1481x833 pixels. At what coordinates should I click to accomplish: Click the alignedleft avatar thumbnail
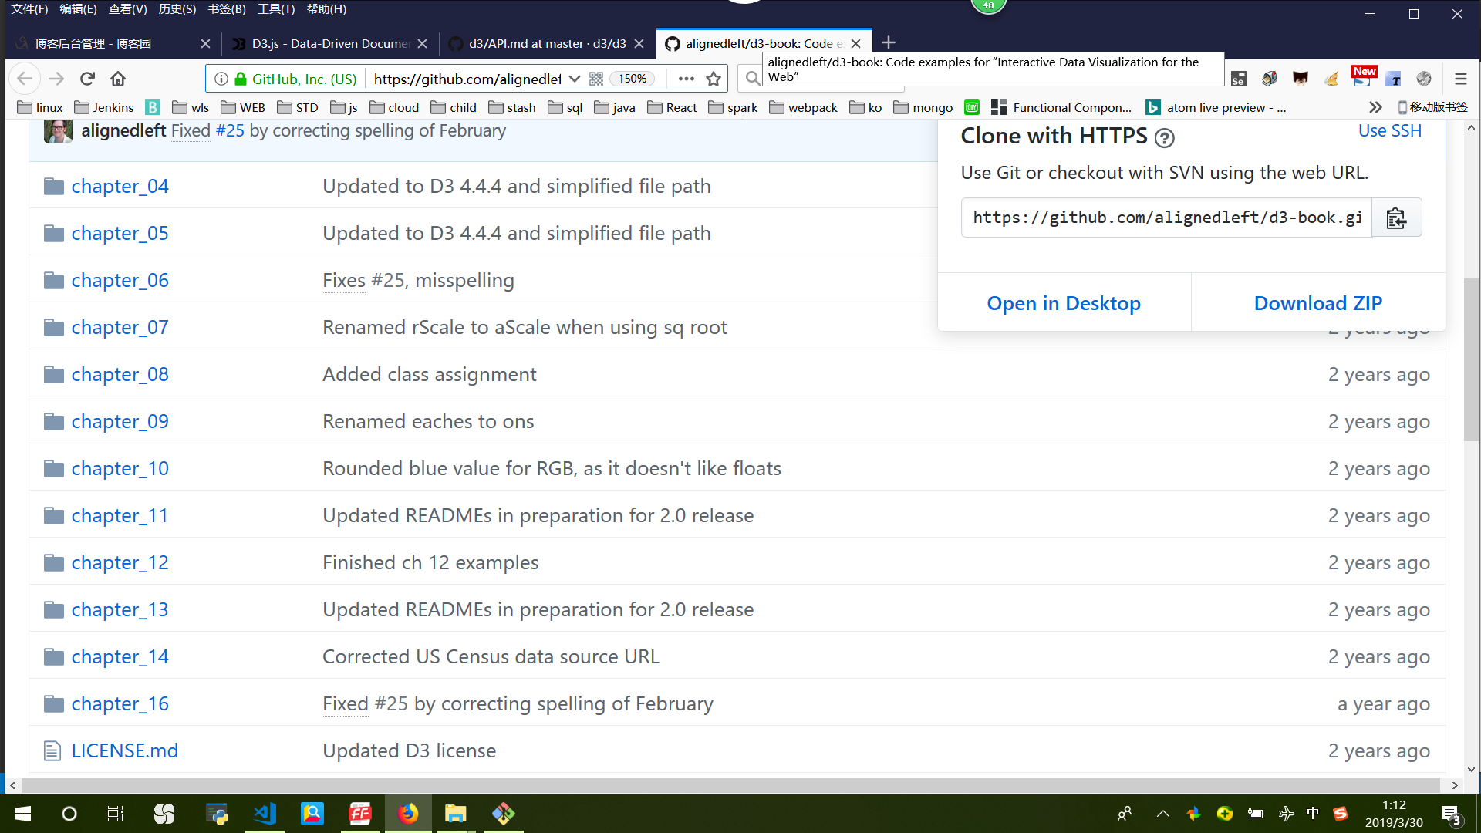point(58,130)
